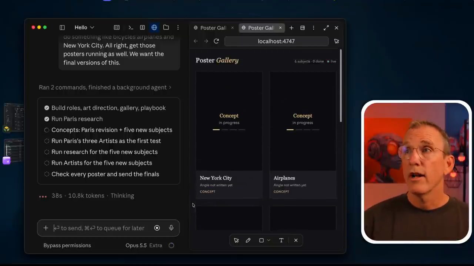Screen dimensions: 474x266
Task: Open the New York City poster card
Action: pos(229,135)
